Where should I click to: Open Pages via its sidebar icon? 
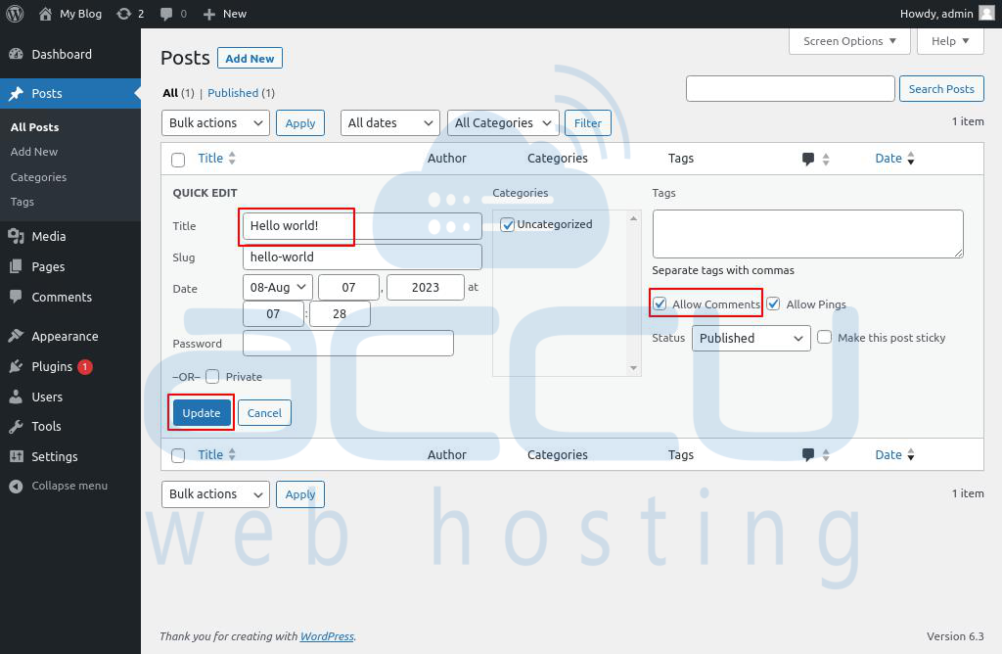click(x=16, y=266)
